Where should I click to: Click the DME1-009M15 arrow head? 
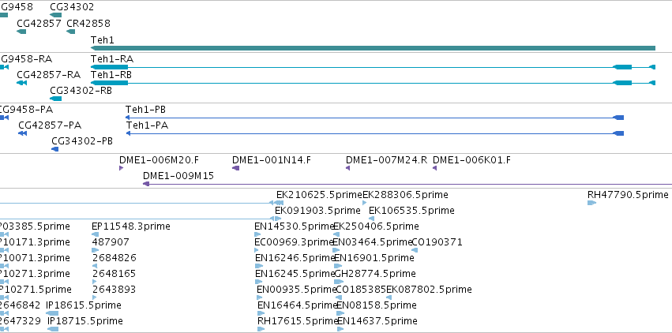click(146, 184)
